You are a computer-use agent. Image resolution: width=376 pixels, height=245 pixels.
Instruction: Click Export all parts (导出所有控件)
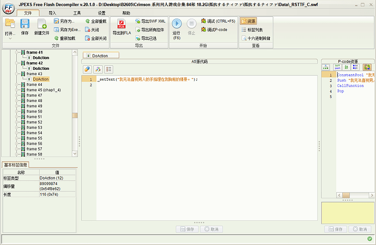[x=150, y=30]
